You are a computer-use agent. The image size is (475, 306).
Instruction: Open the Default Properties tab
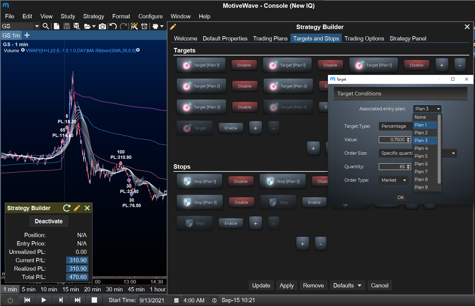point(225,38)
